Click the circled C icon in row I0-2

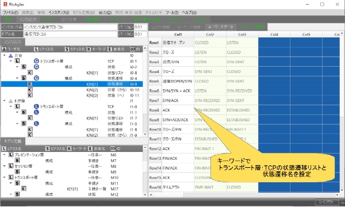pyautogui.click(x=36, y=67)
